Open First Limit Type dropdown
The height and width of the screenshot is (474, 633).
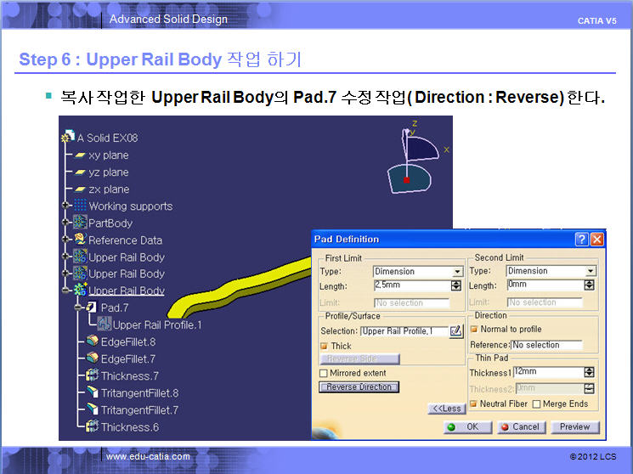pyautogui.click(x=457, y=272)
